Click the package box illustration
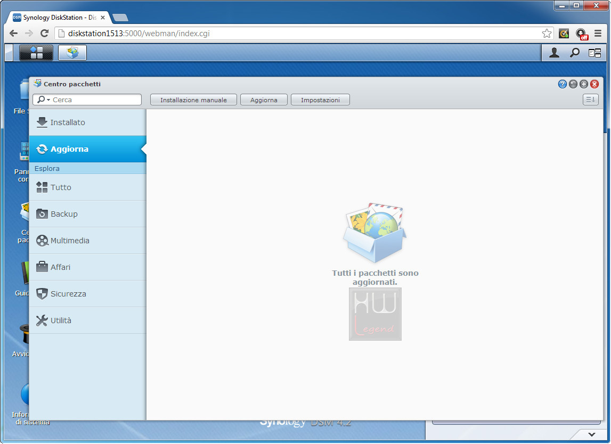 (374, 233)
